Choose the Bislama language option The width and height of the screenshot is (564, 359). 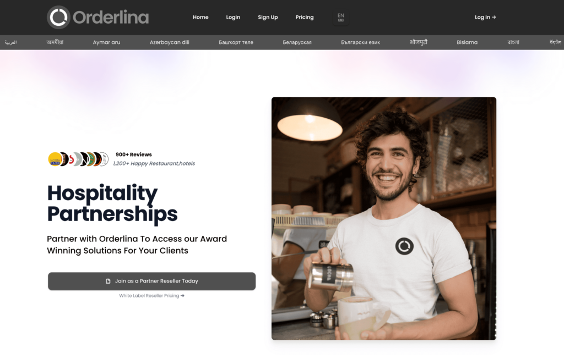(x=467, y=42)
